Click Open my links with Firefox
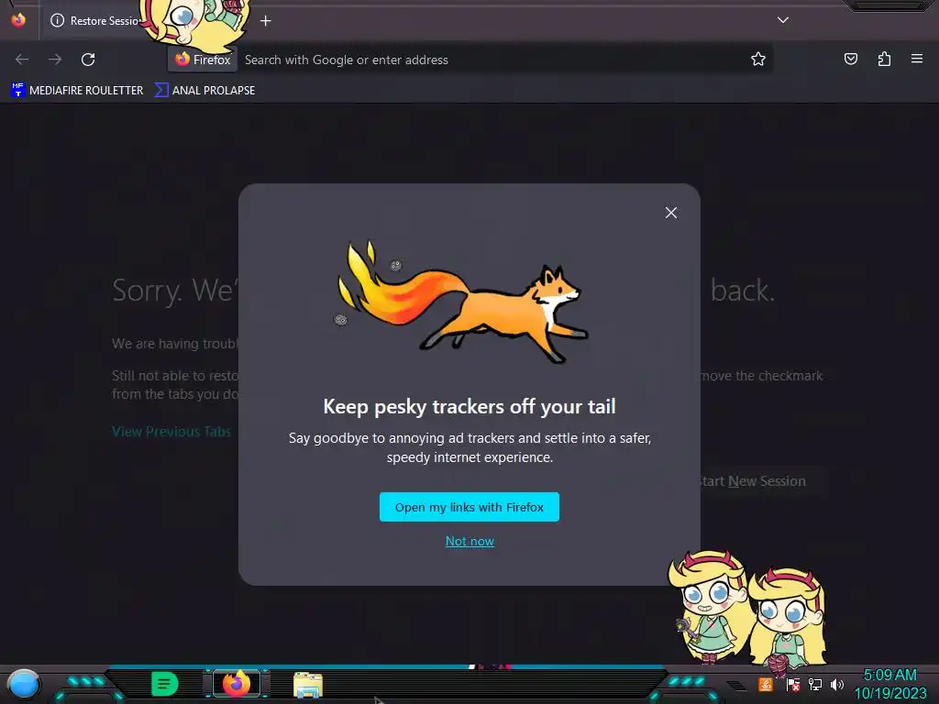The image size is (939, 704). [469, 507]
